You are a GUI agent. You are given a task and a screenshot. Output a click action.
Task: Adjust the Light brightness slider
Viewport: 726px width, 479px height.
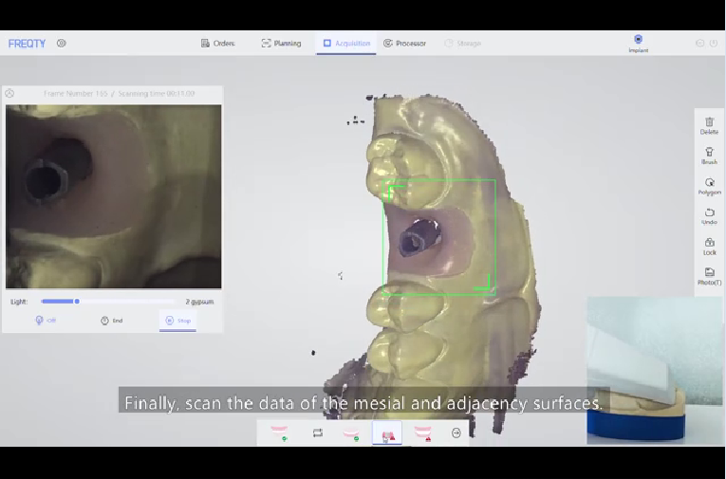tap(77, 302)
